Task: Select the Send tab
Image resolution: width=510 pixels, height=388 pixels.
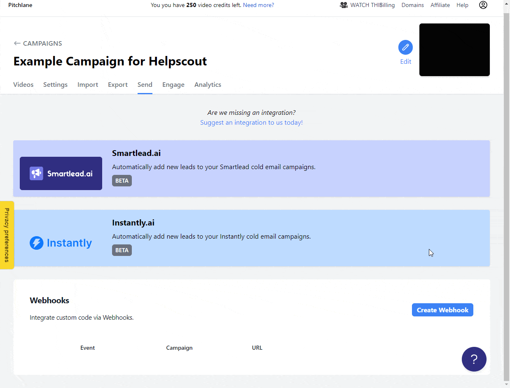Action: click(x=145, y=84)
